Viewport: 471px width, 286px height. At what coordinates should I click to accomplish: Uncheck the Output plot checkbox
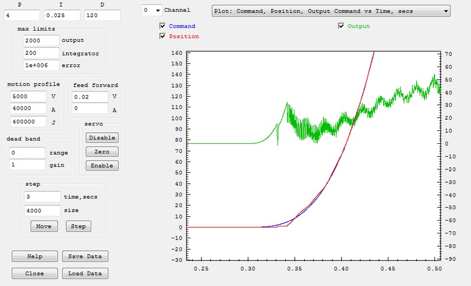[341, 27]
